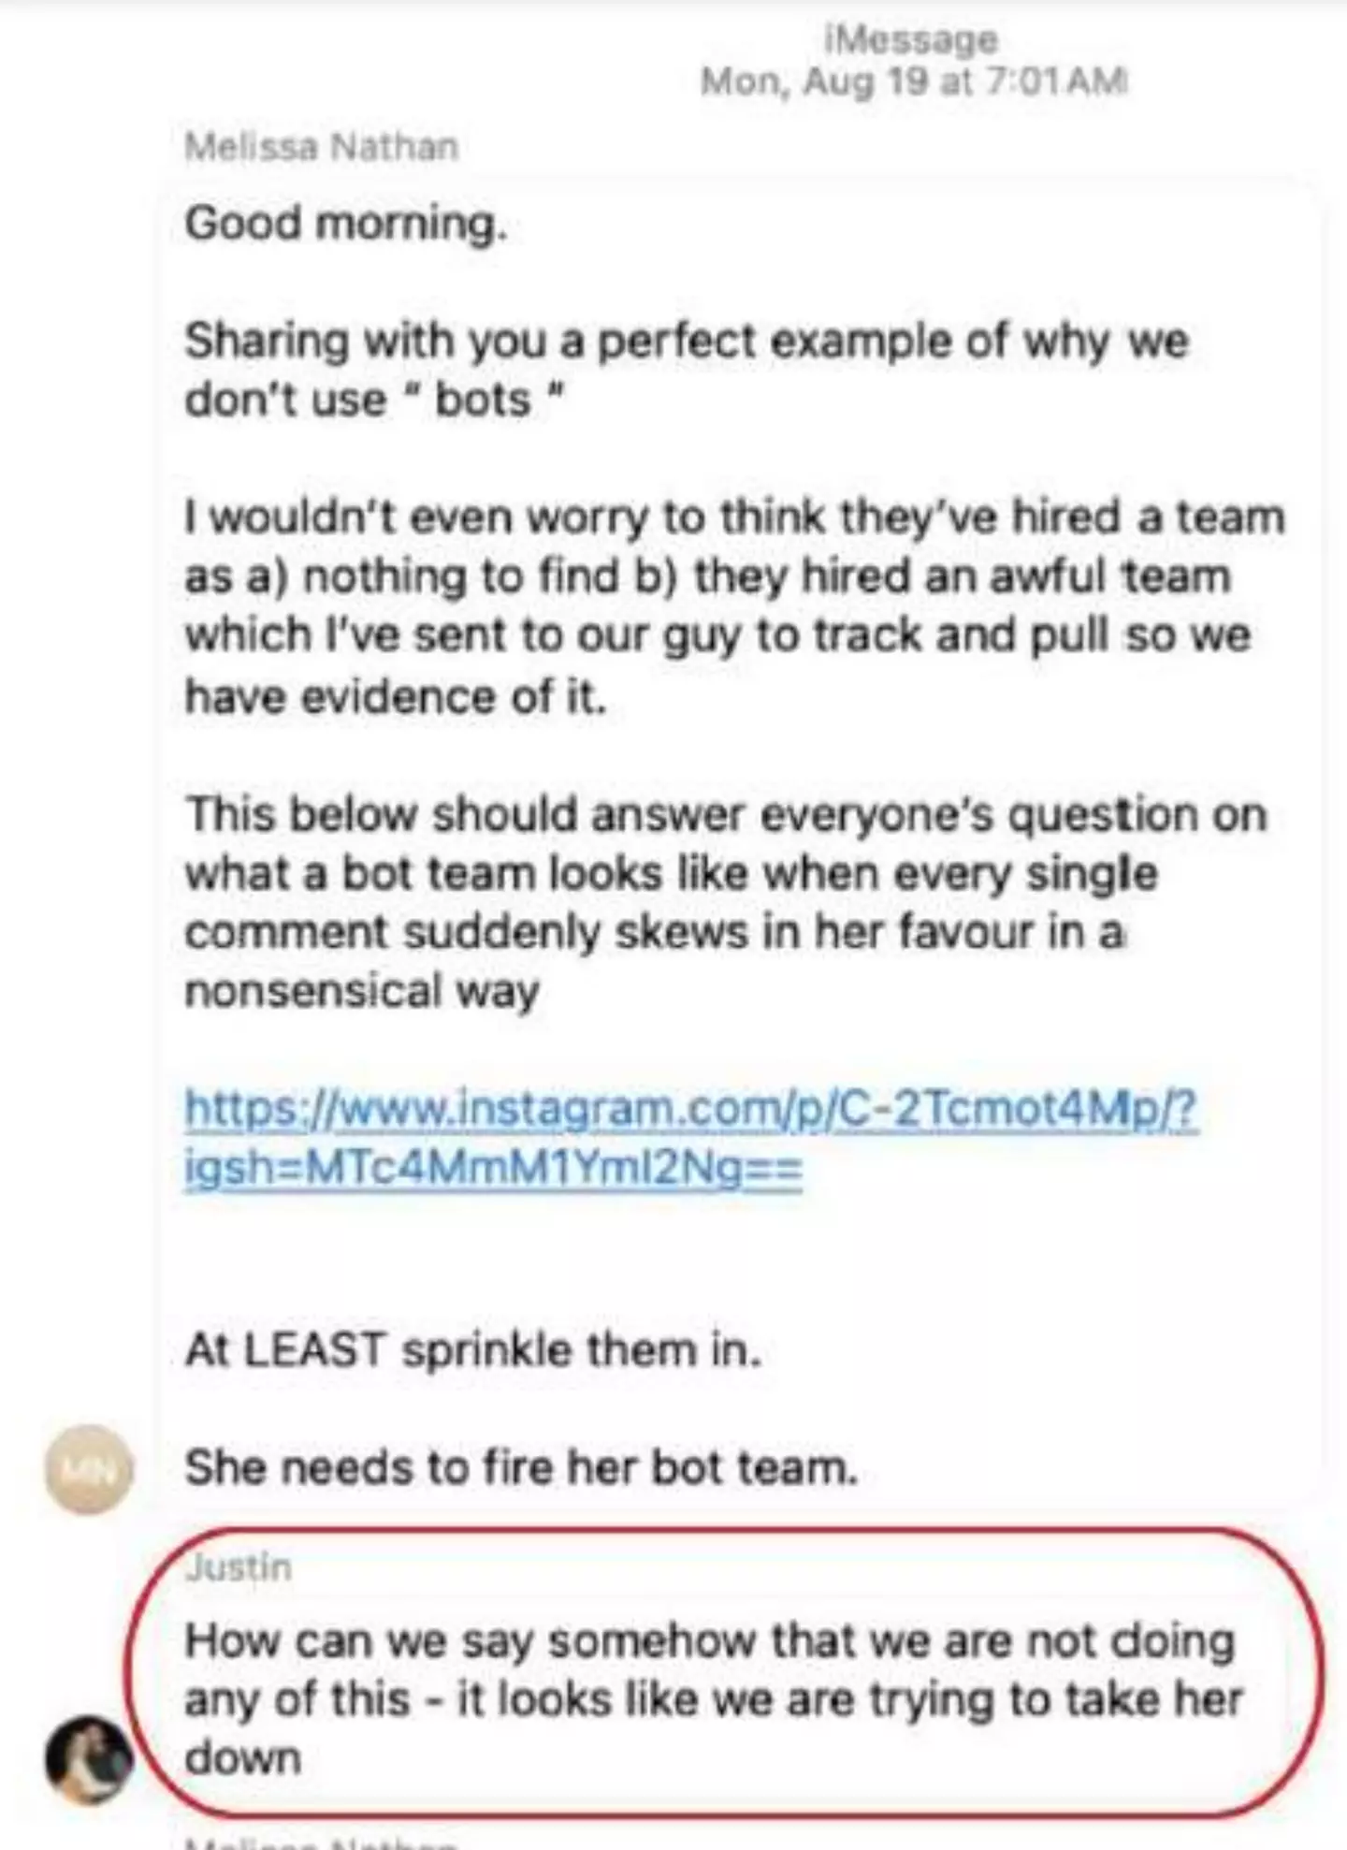
Task: Click "She needs to fire her bot team."
Action: pyautogui.click(x=520, y=1467)
